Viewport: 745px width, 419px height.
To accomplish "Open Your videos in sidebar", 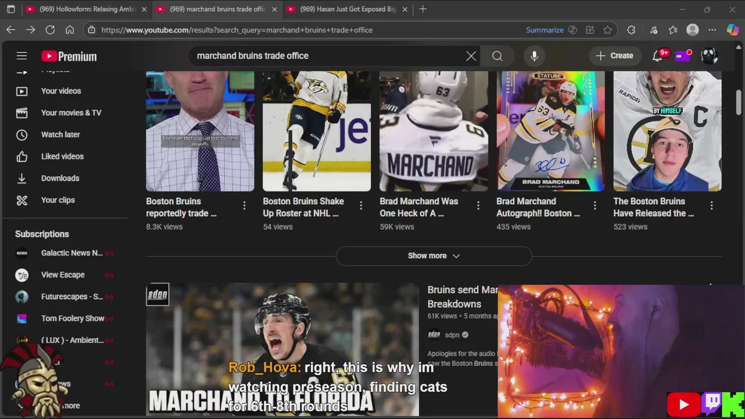I will click(x=61, y=91).
